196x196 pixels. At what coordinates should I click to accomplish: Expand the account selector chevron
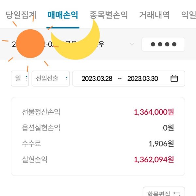[x=132, y=44]
